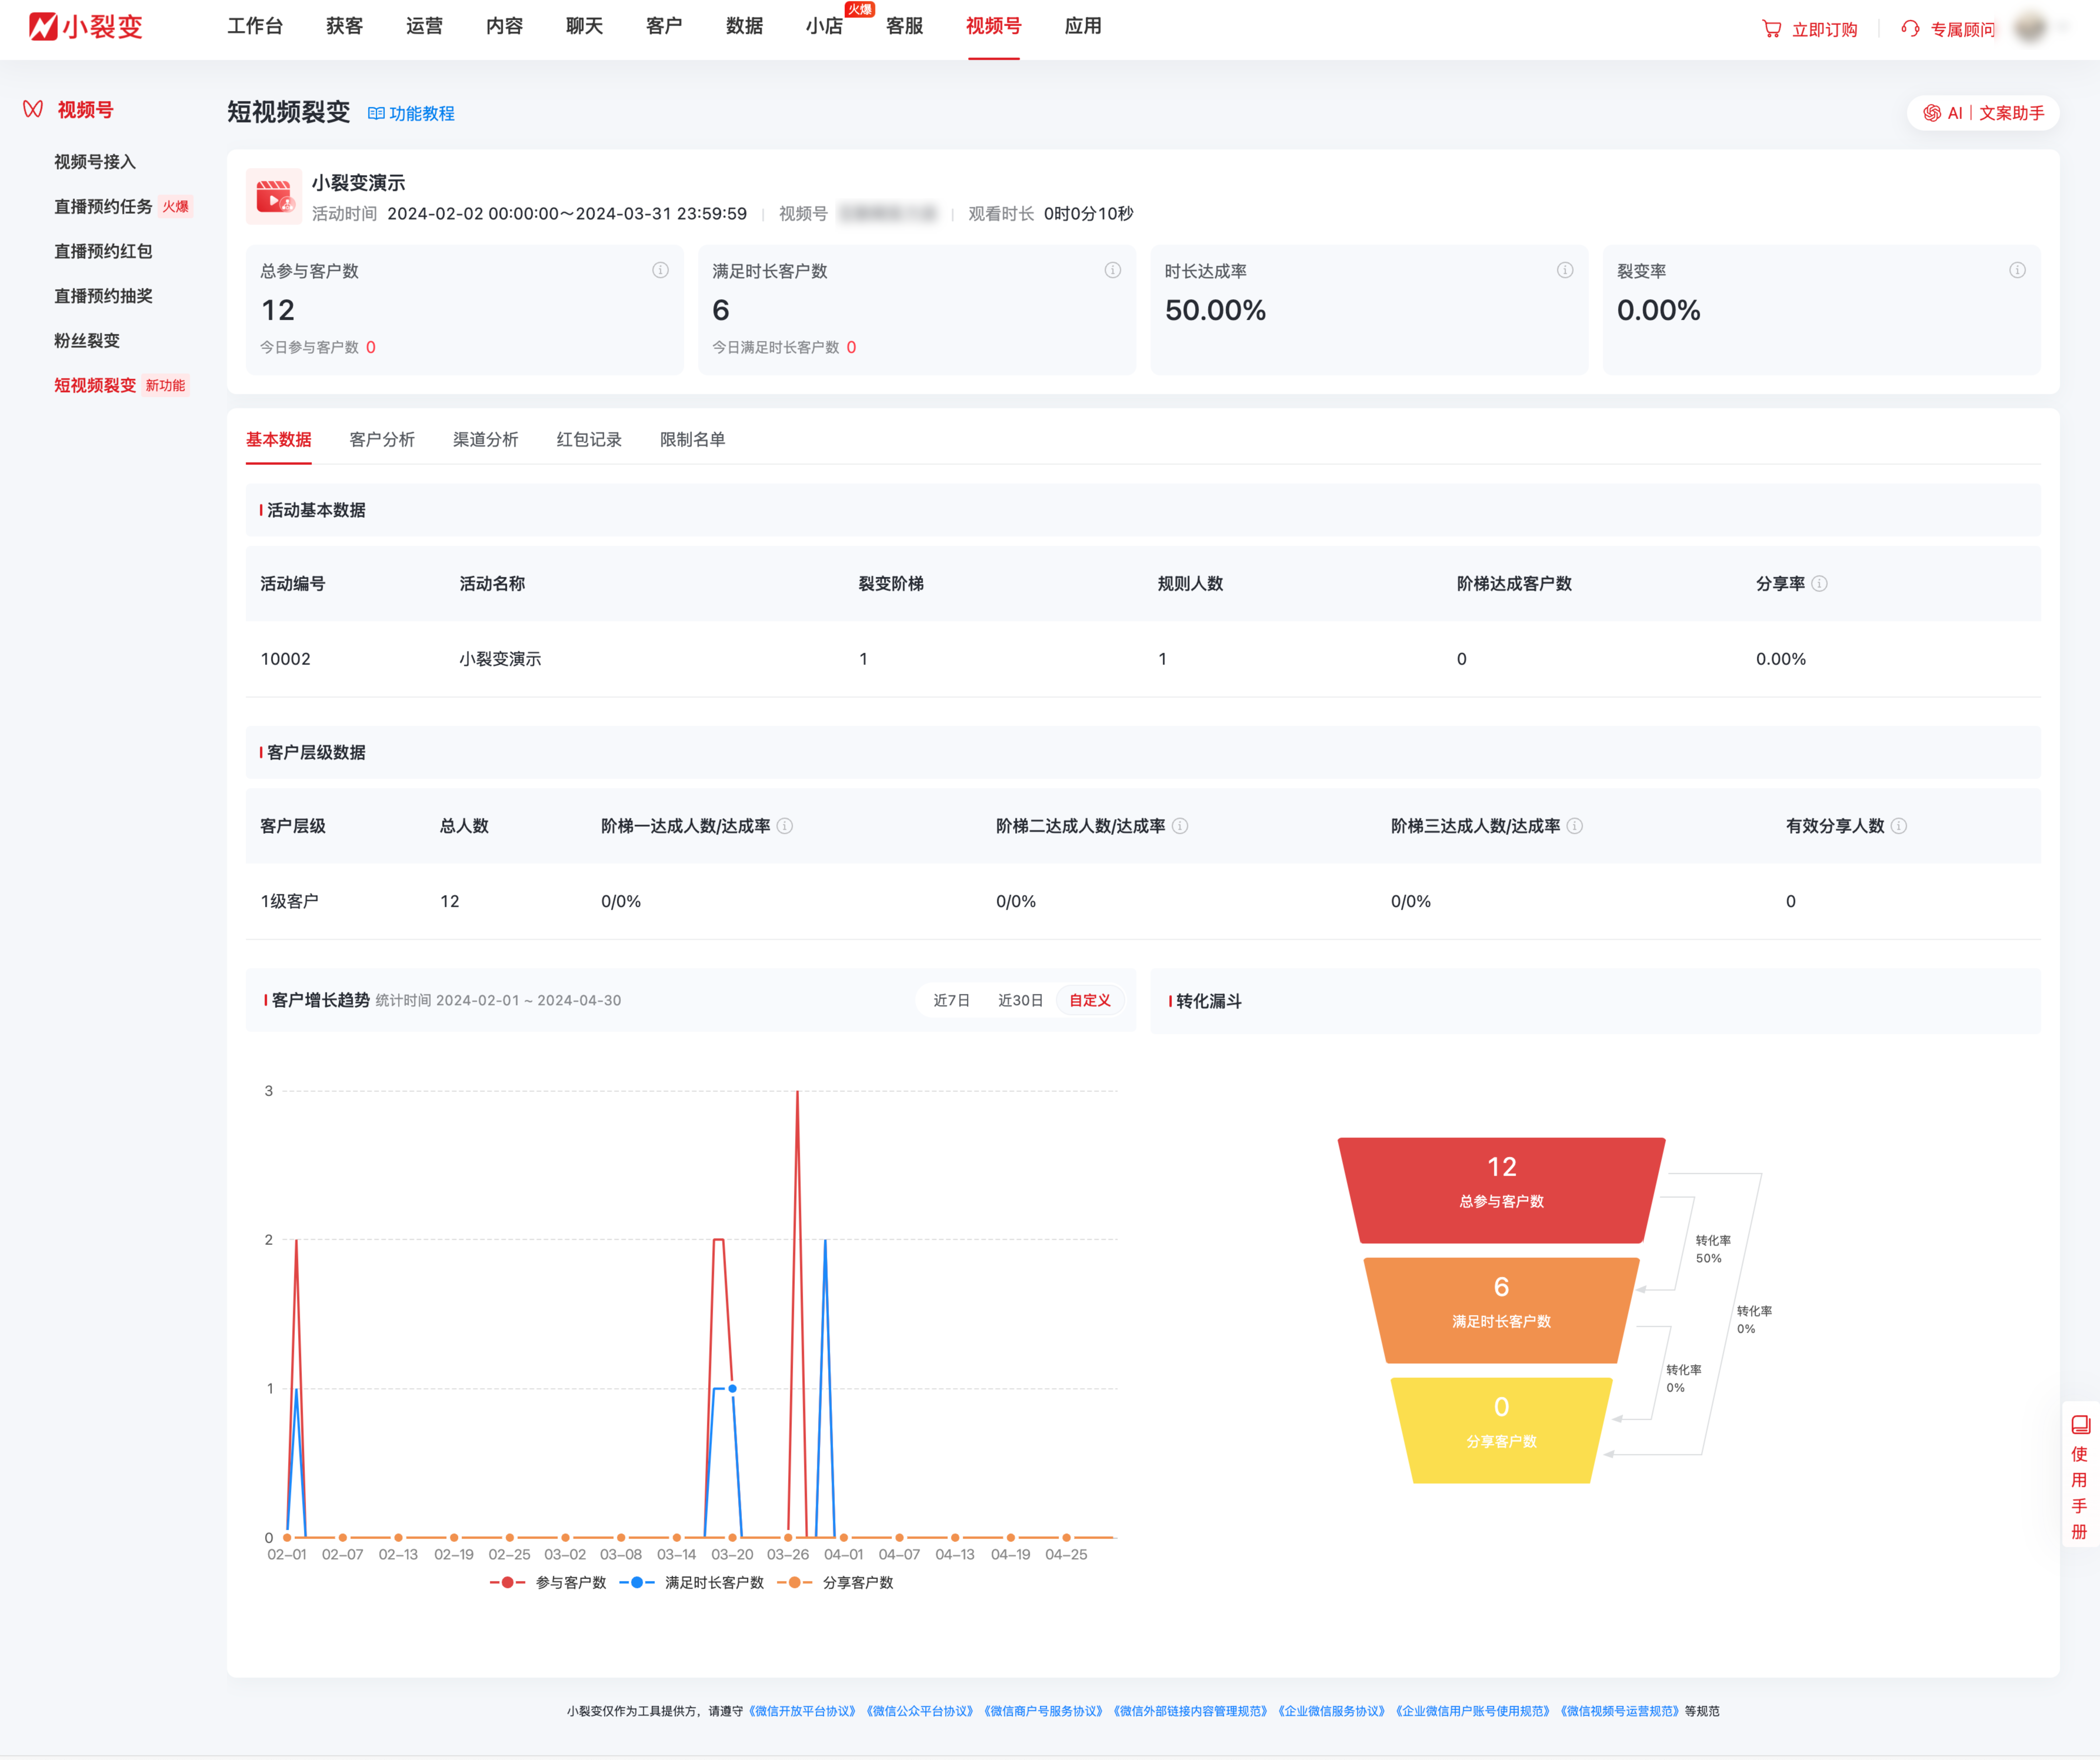This screenshot has height=1760, width=2100.
Task: Click activity number 10002 cell
Action: click(x=286, y=659)
